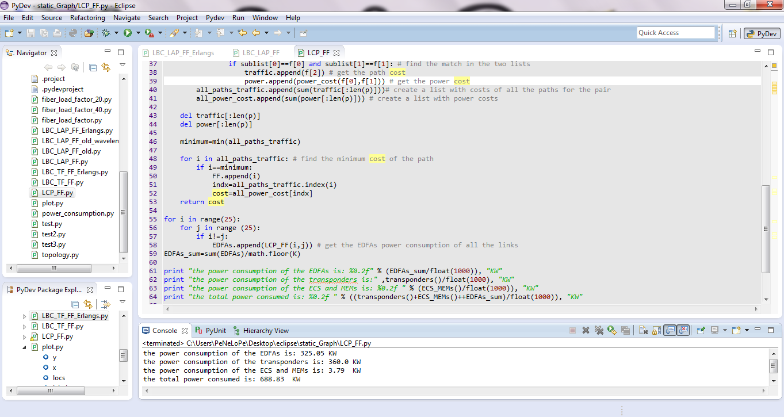The height and width of the screenshot is (417, 784).
Task: Open the Pydev menu
Action: 215,18
